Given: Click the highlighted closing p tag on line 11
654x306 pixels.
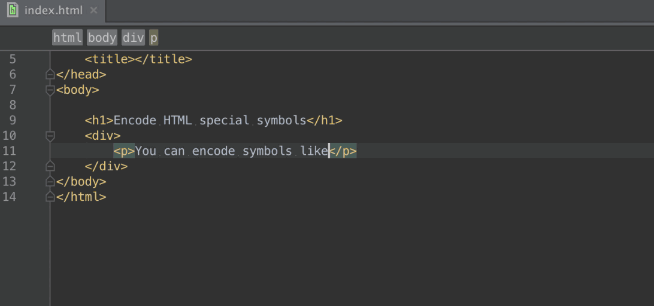Looking at the screenshot, I should tap(344, 151).
